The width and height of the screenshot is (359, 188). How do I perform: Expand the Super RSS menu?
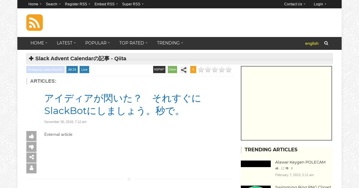pyautogui.click(x=133, y=4)
